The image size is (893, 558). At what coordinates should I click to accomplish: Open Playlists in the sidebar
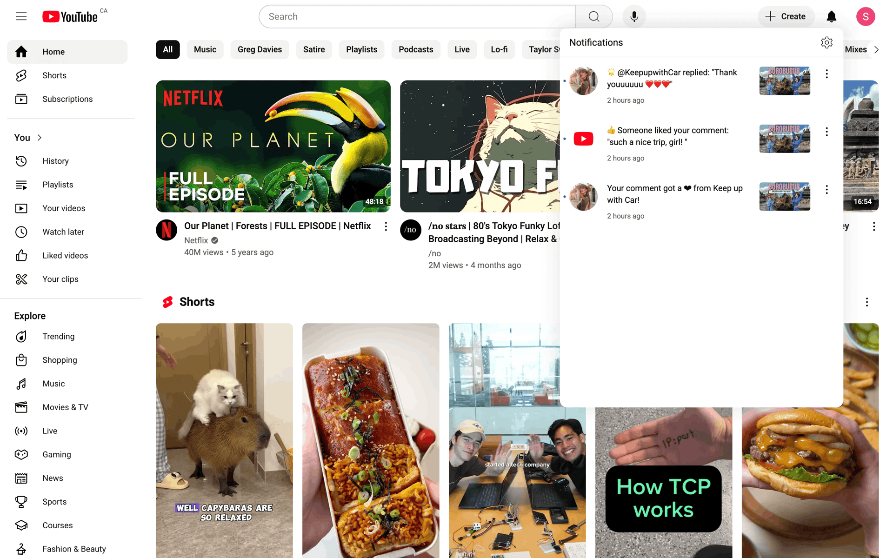point(67,185)
